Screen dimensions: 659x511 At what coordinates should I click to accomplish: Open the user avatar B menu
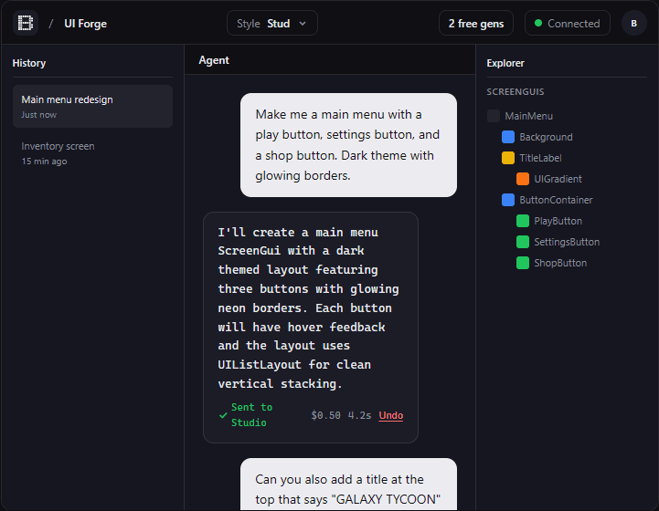pyautogui.click(x=633, y=23)
